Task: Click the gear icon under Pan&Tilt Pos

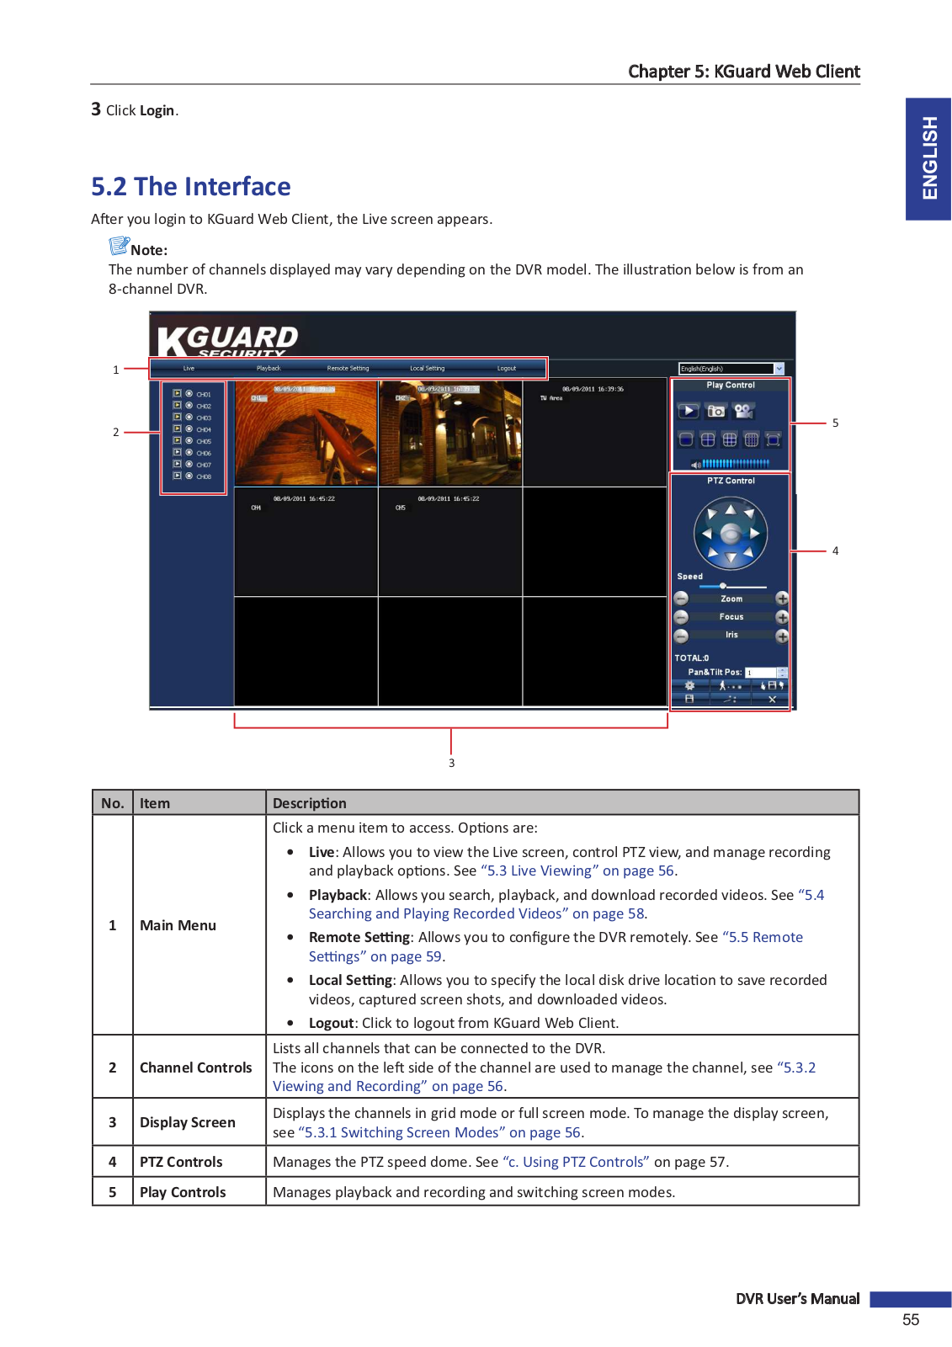Action: 690,685
